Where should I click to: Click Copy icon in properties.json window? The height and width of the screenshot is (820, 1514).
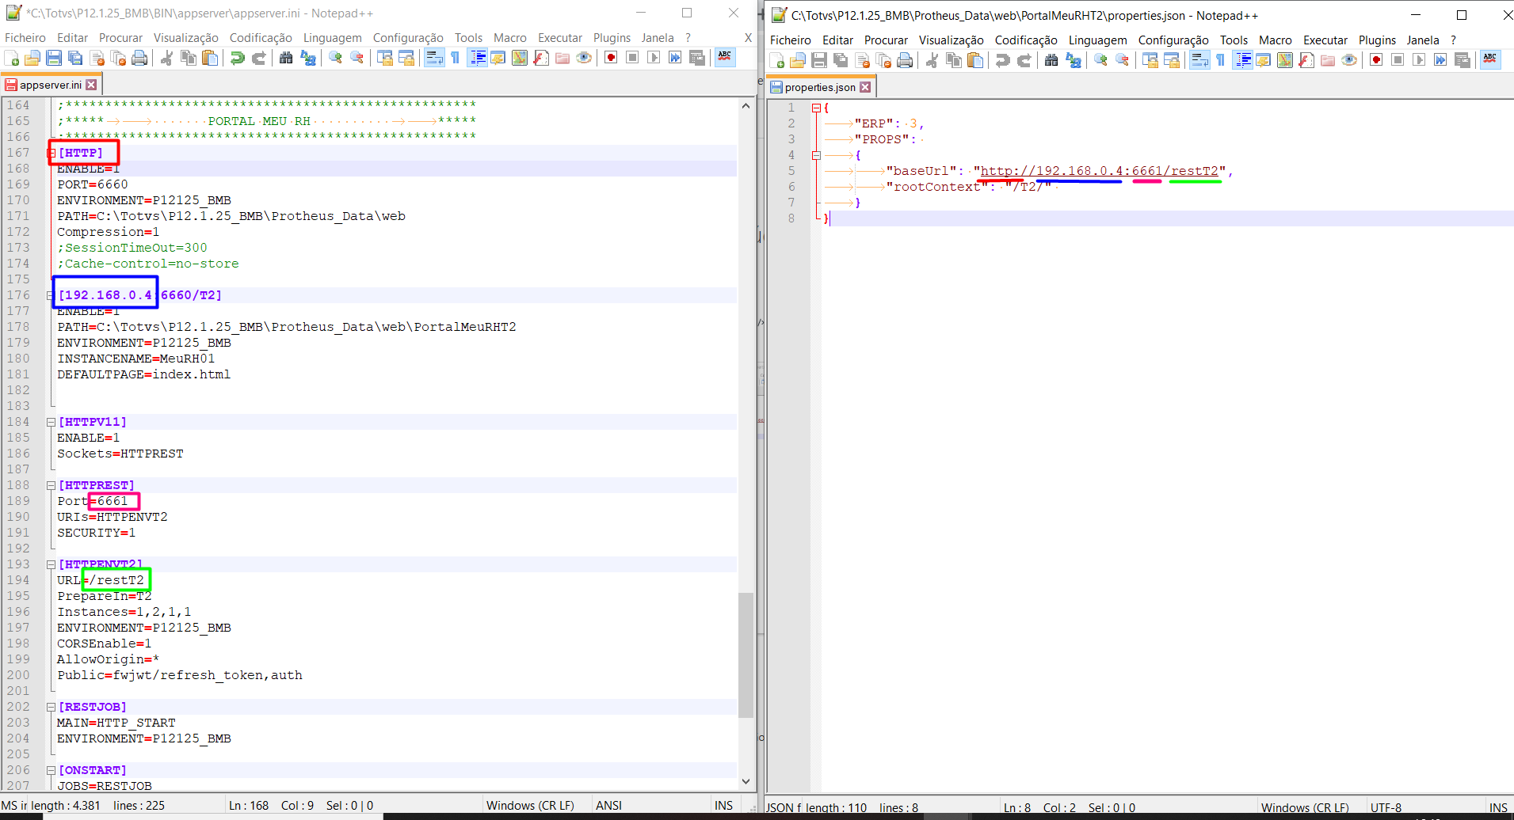(x=954, y=60)
